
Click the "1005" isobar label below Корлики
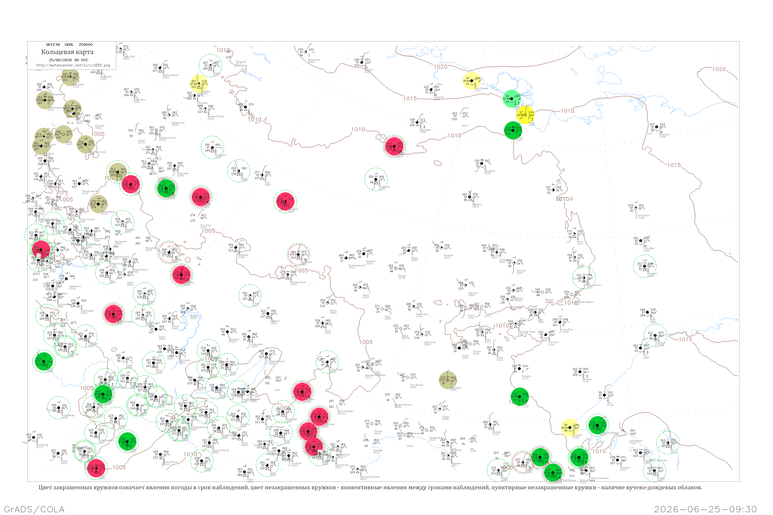pyautogui.click(x=98, y=134)
